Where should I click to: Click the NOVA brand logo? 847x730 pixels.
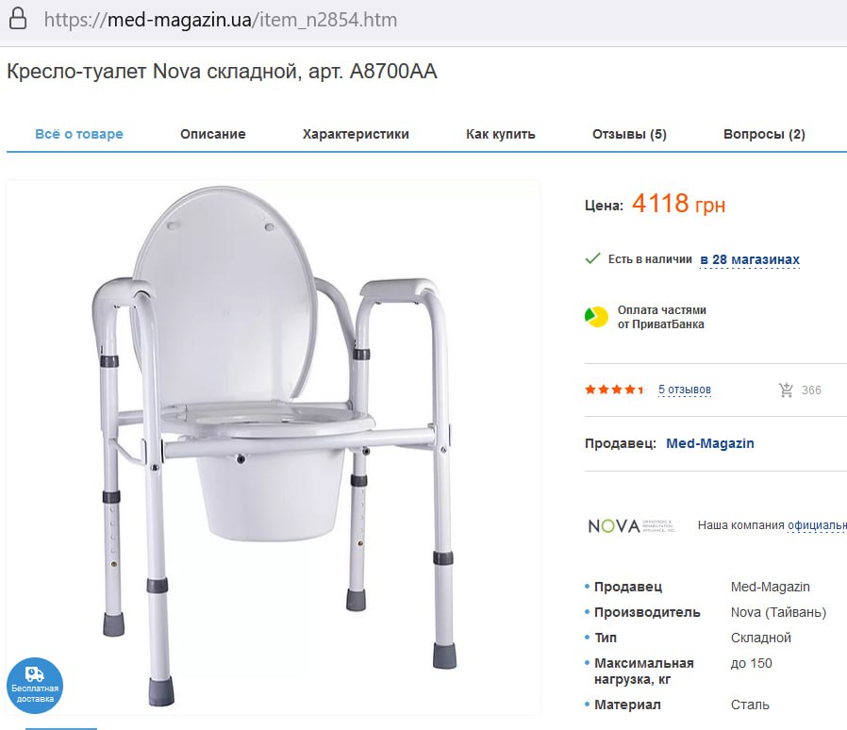point(631,525)
